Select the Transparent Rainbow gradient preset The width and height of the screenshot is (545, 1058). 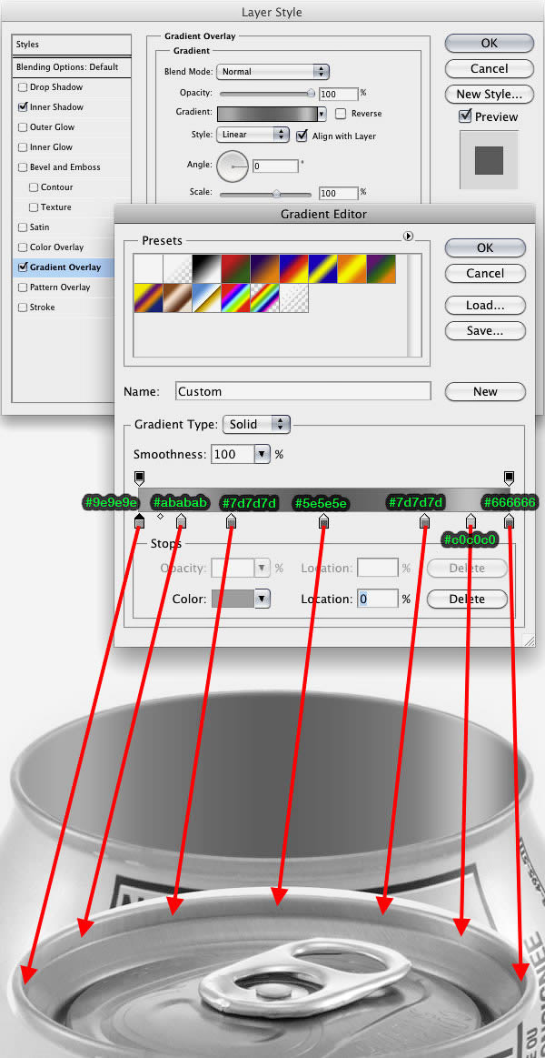click(x=264, y=297)
